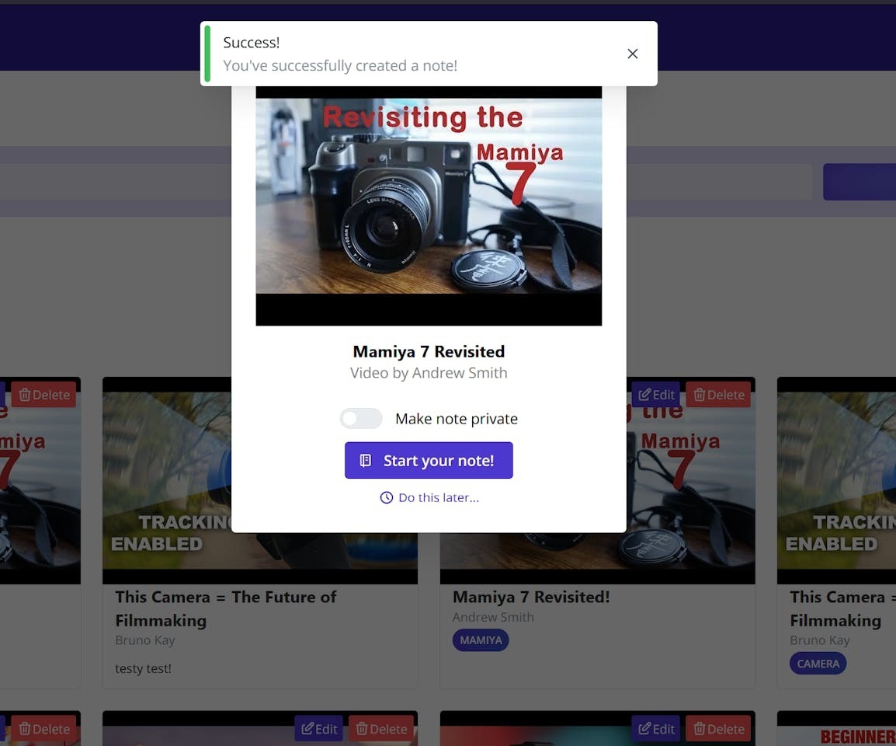Screen dimensions: 896x746
Task: Click the 'Success!' heading in the notification
Action: pyautogui.click(x=252, y=42)
